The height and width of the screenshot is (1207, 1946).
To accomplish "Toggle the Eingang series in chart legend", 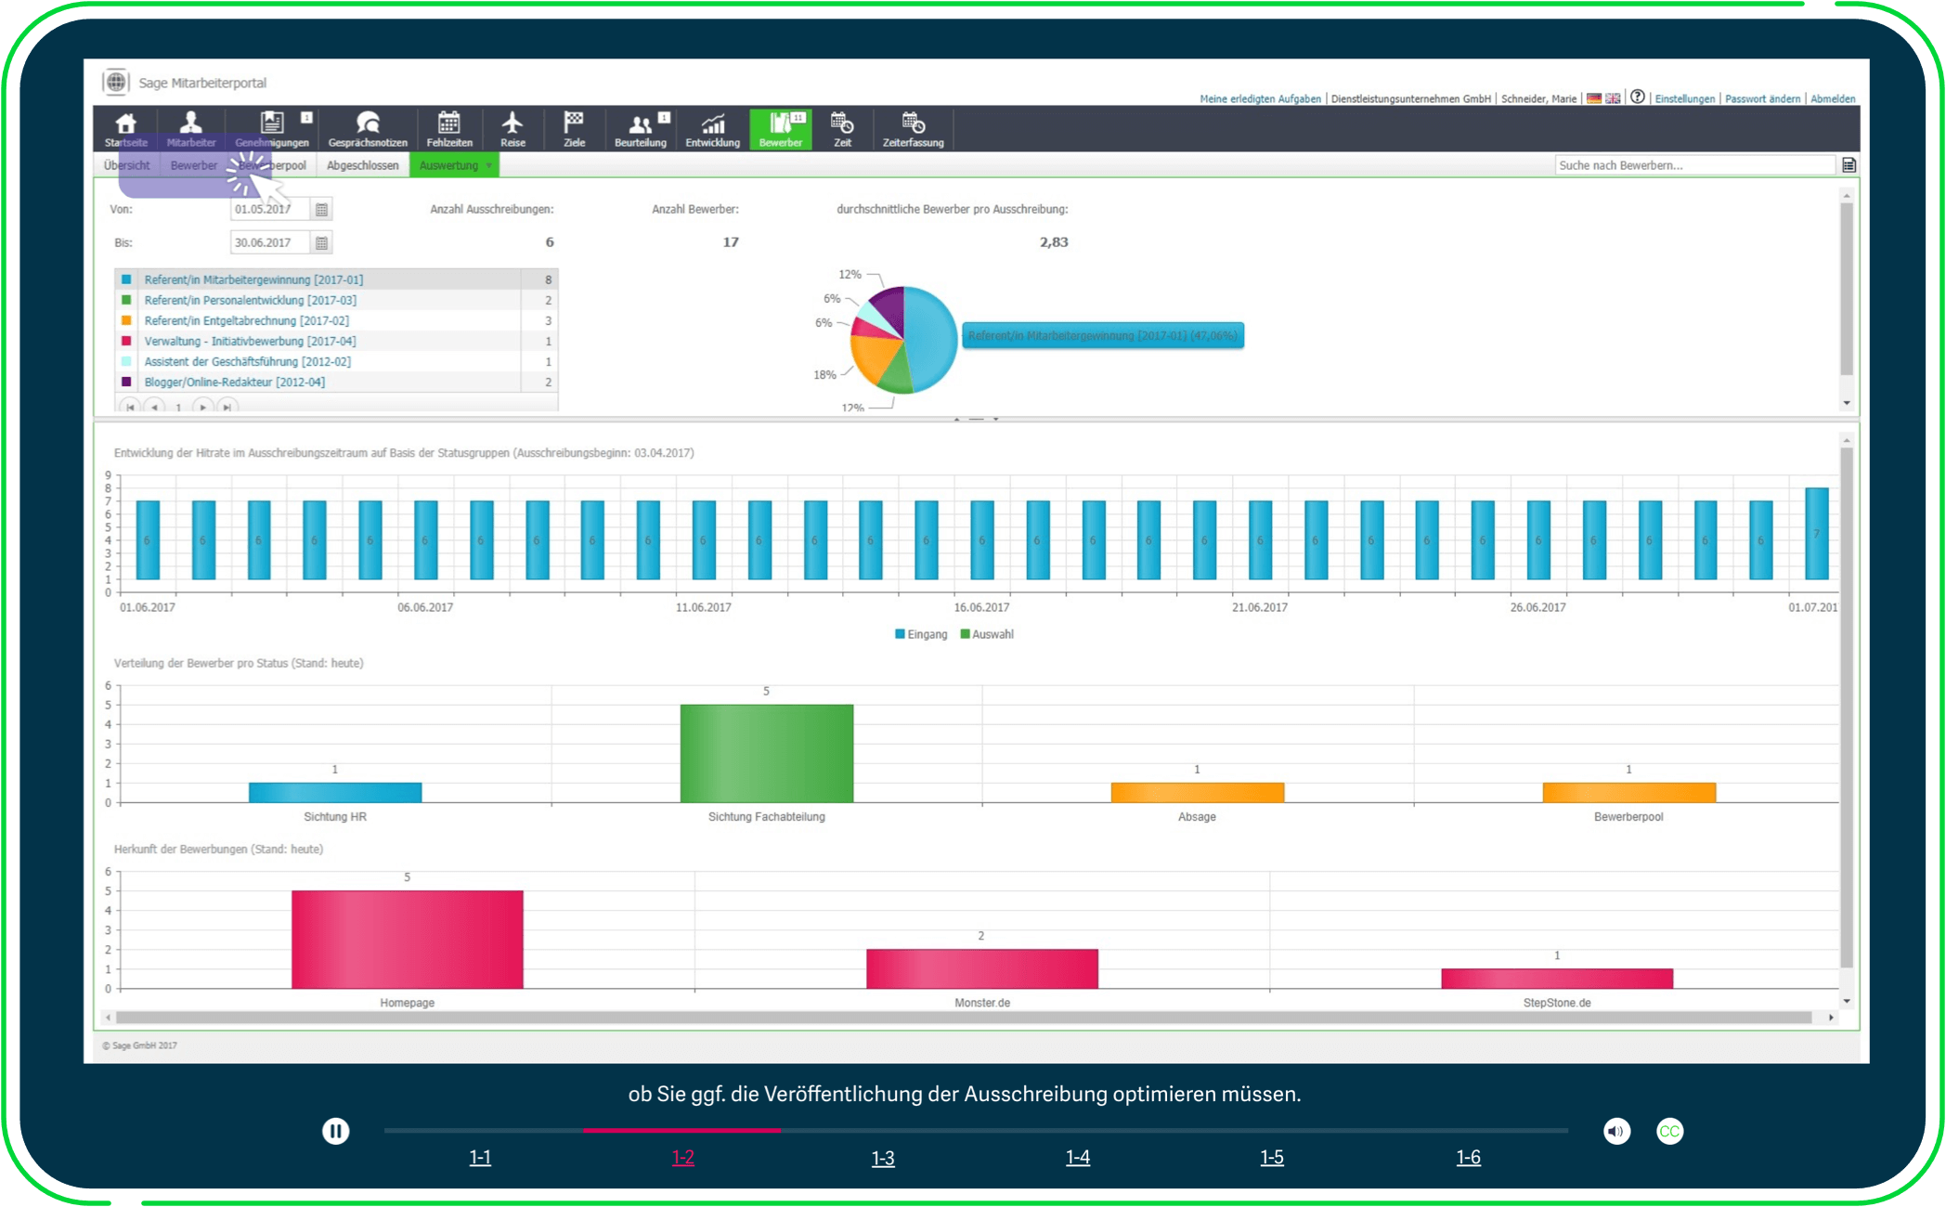I will coord(921,634).
